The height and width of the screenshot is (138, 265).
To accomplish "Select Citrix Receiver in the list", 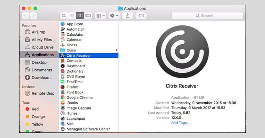I will pyautogui.click(x=89, y=56).
